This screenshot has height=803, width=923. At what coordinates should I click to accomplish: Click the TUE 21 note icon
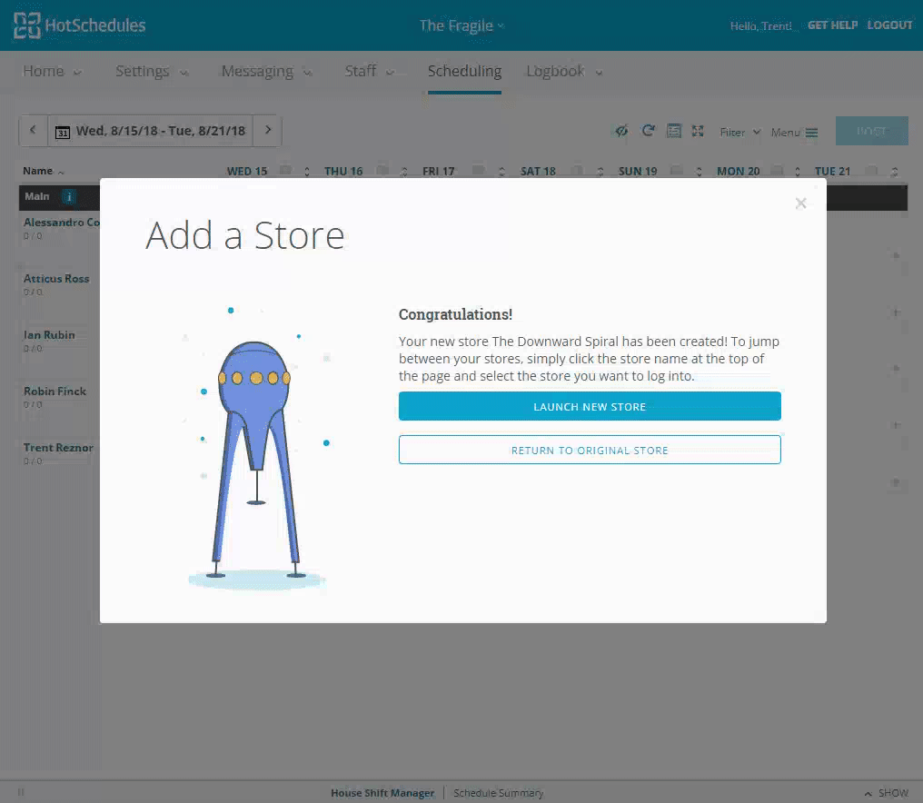pyautogui.click(x=872, y=171)
